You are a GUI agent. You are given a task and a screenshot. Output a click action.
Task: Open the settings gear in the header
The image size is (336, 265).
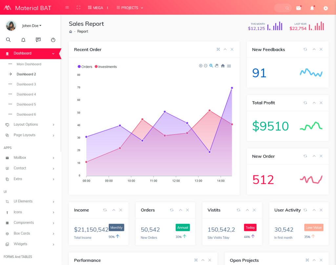point(325,8)
